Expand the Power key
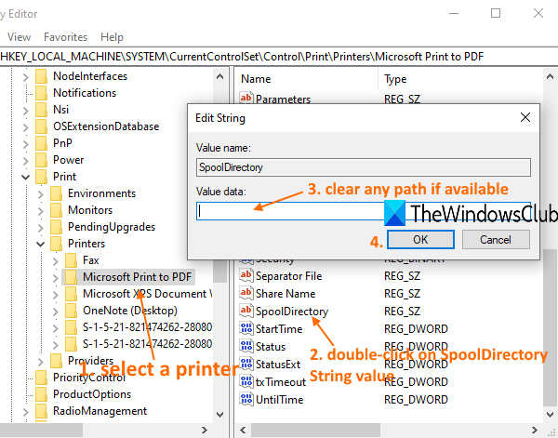Viewport: 558px width, 438px height. tap(25, 161)
